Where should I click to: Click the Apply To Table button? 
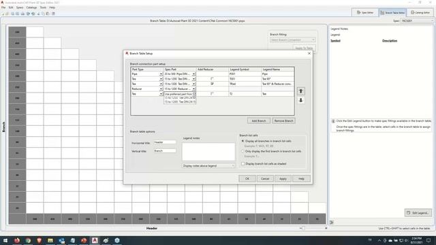304,48
